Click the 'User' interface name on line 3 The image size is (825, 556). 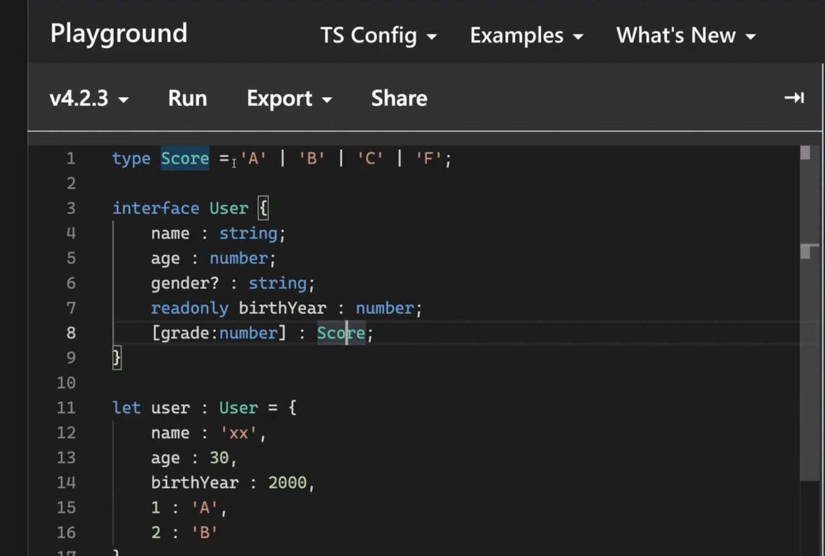(229, 208)
